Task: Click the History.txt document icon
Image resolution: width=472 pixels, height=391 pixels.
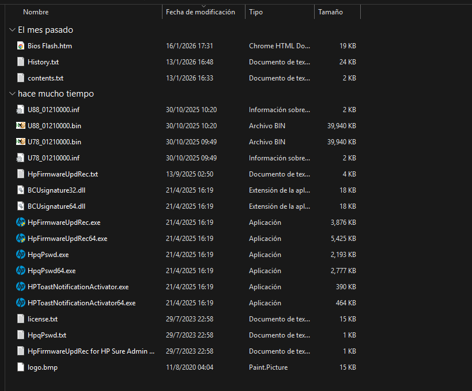Action: click(x=21, y=62)
